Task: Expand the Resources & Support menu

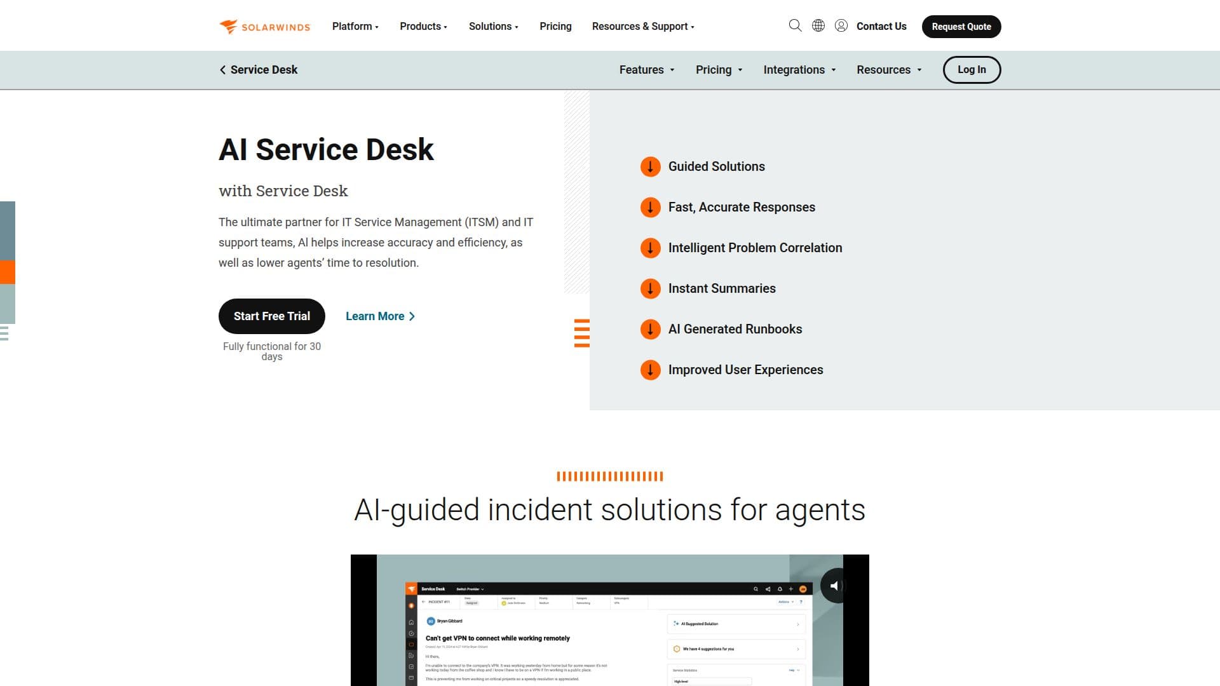Action: pyautogui.click(x=643, y=26)
